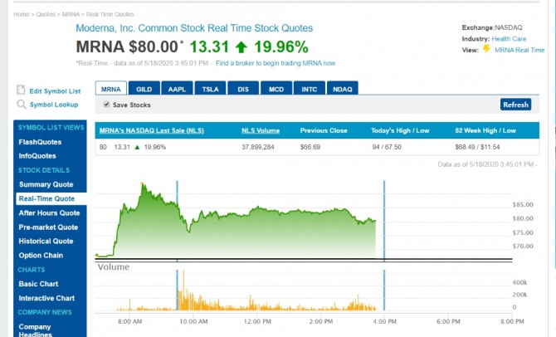Viewport: 556px width, 337px height.
Task: Switch to the GILD symbol tab
Action: tap(144, 89)
